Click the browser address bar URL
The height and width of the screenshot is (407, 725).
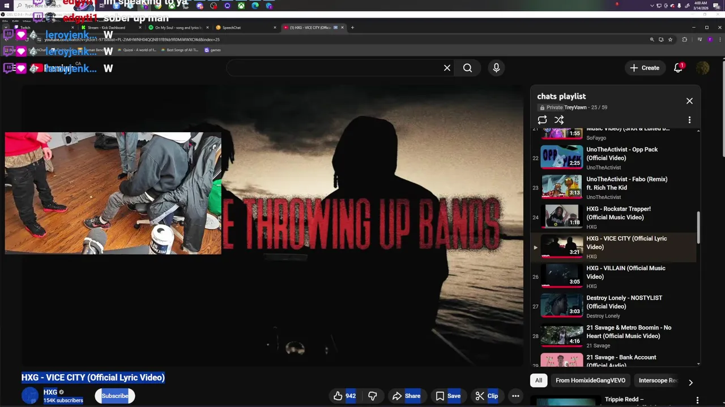(132, 40)
